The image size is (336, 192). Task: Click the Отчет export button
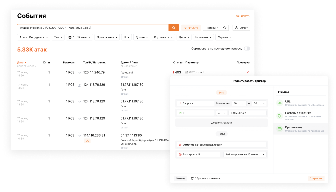coord(241,28)
